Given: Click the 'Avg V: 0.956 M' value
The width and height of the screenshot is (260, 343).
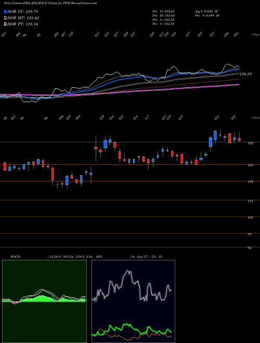Looking at the screenshot, I should 206,11.
